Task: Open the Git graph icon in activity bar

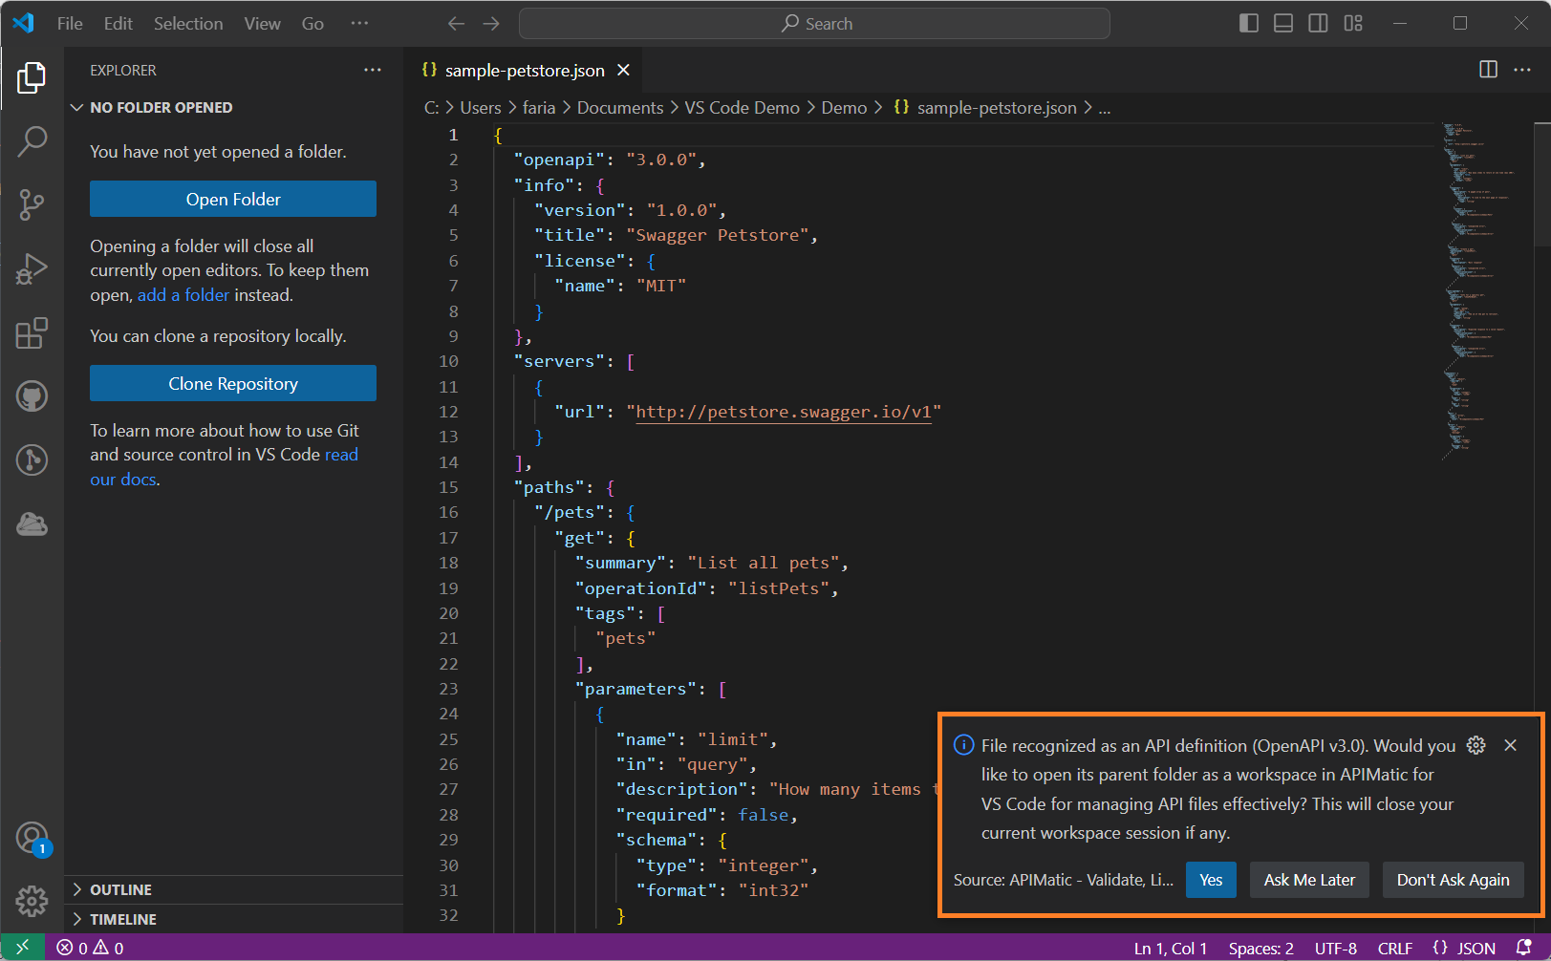Action: point(32,459)
